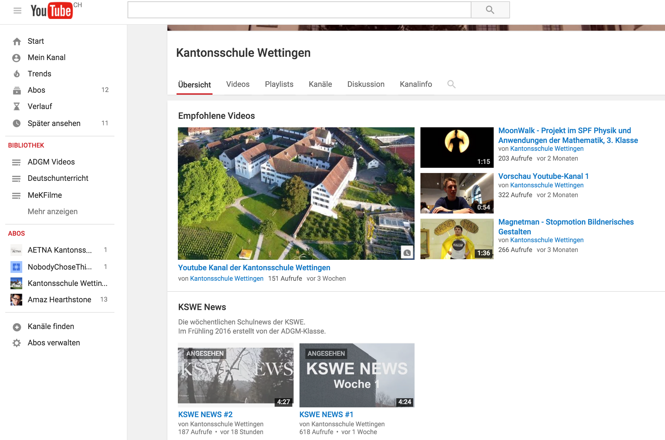This screenshot has width=665, height=440.
Task: Expand library with Mehr anzeigen
Action: coord(53,212)
